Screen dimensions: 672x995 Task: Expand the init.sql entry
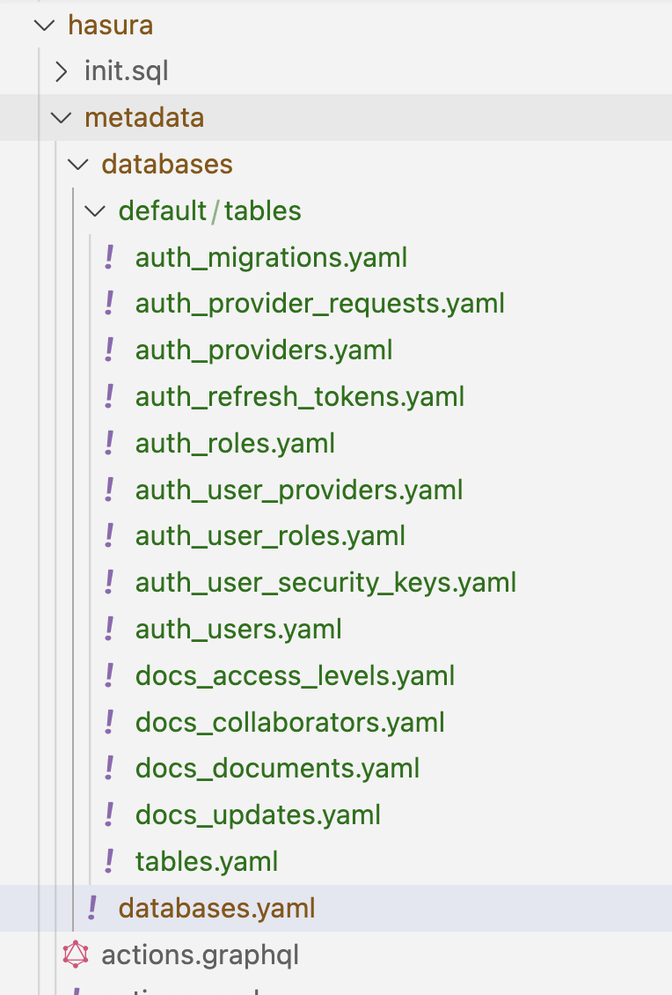pos(60,70)
